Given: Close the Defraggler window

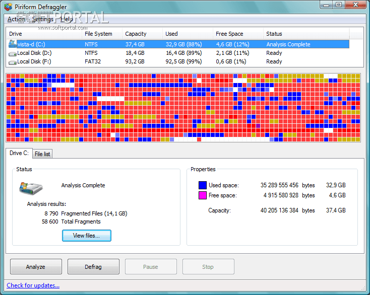Looking at the screenshot, I should tap(355, 5).
